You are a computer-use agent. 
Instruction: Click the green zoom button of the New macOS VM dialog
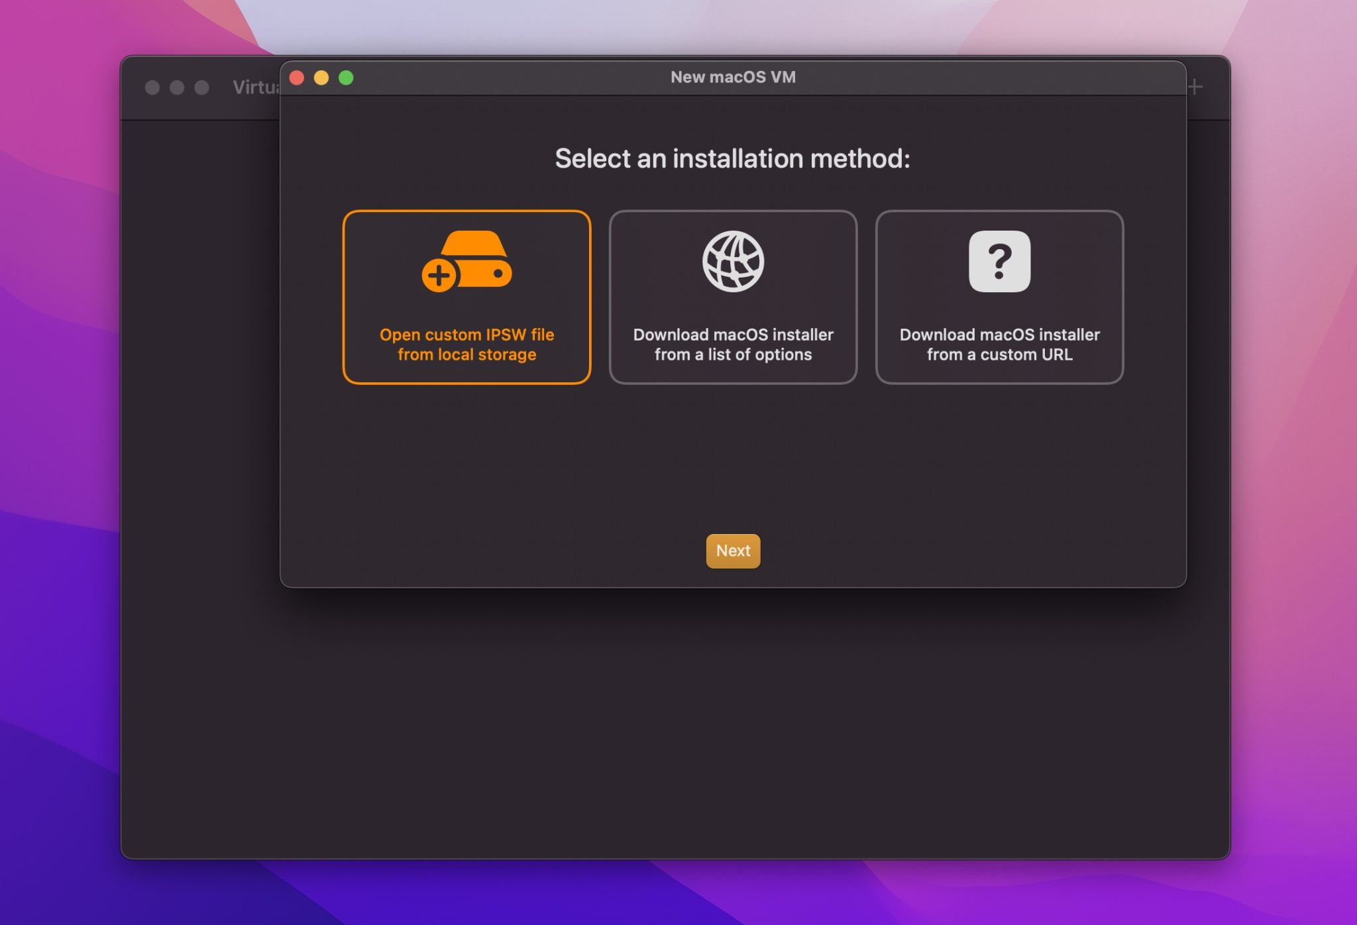(345, 78)
